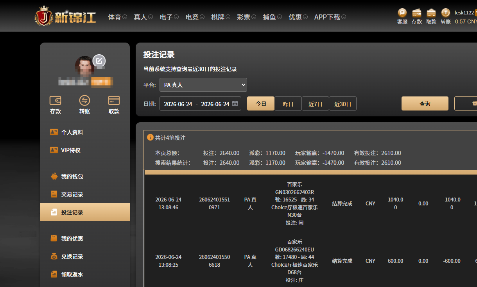Click game code GN0302662403R
The width and height of the screenshot is (477, 287).
(294, 192)
